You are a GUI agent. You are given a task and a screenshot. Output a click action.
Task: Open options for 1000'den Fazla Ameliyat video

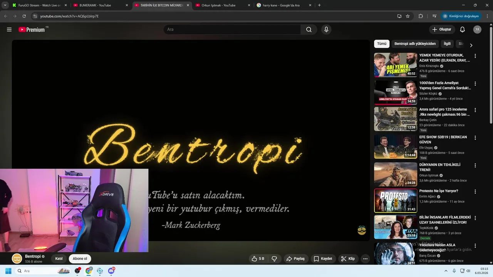coord(475,83)
